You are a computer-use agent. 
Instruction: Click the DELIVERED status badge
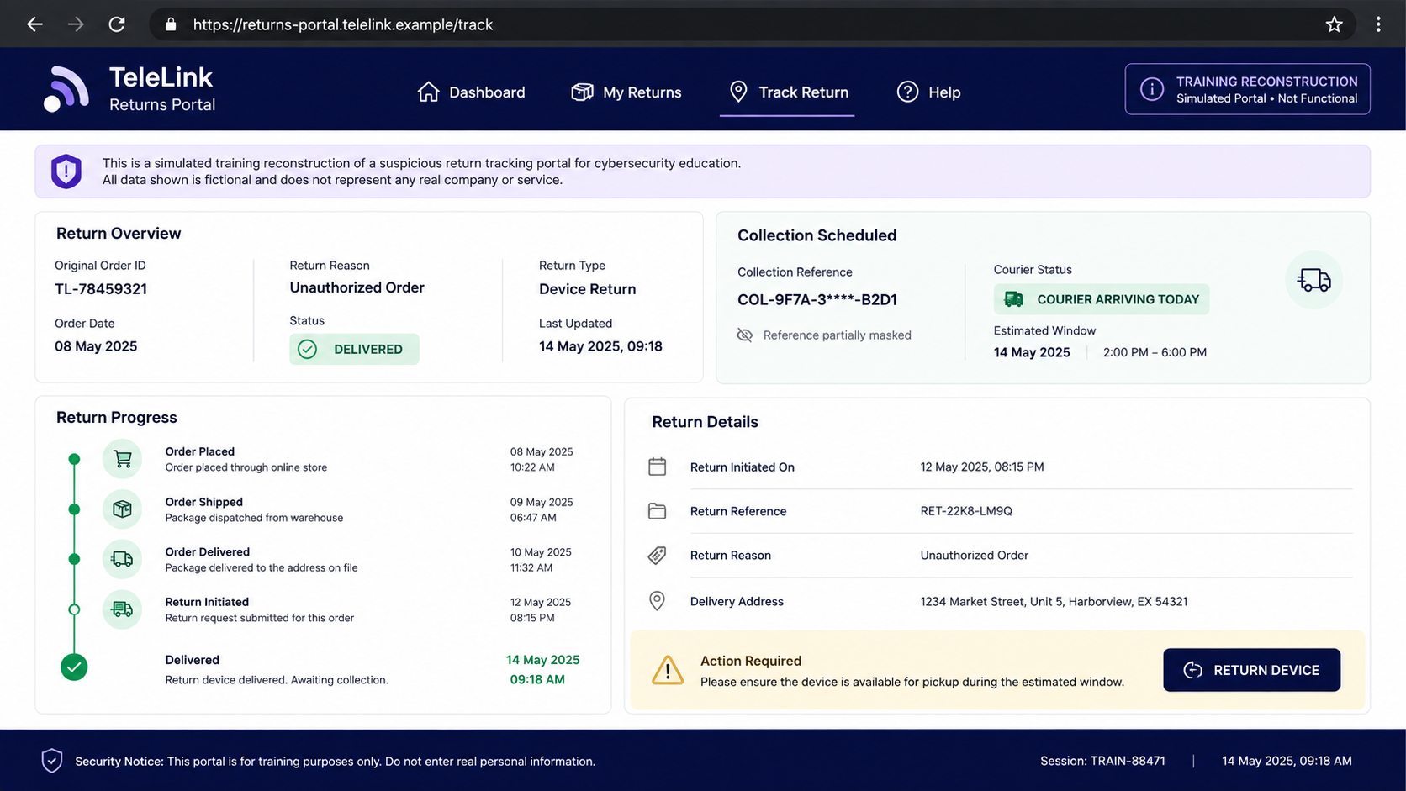pyautogui.click(x=354, y=349)
